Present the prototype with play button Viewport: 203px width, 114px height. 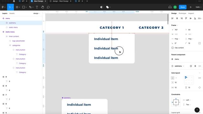[x=191, y=7]
